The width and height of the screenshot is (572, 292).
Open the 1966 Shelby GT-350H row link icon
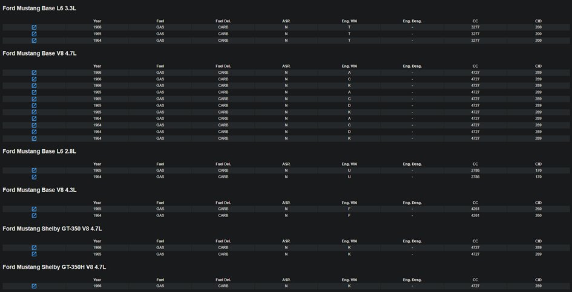pyautogui.click(x=34, y=286)
